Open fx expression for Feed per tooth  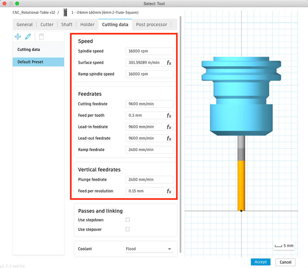169,115
